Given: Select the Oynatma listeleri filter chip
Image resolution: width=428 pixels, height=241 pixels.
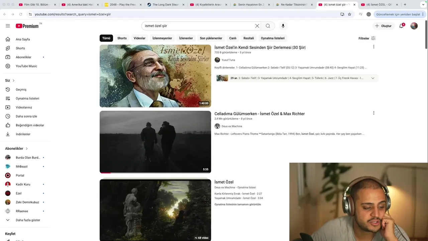Looking at the screenshot, I should click(273, 38).
